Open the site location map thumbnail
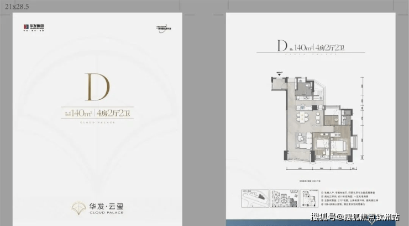This screenshot has width=409, height=226. (255, 198)
